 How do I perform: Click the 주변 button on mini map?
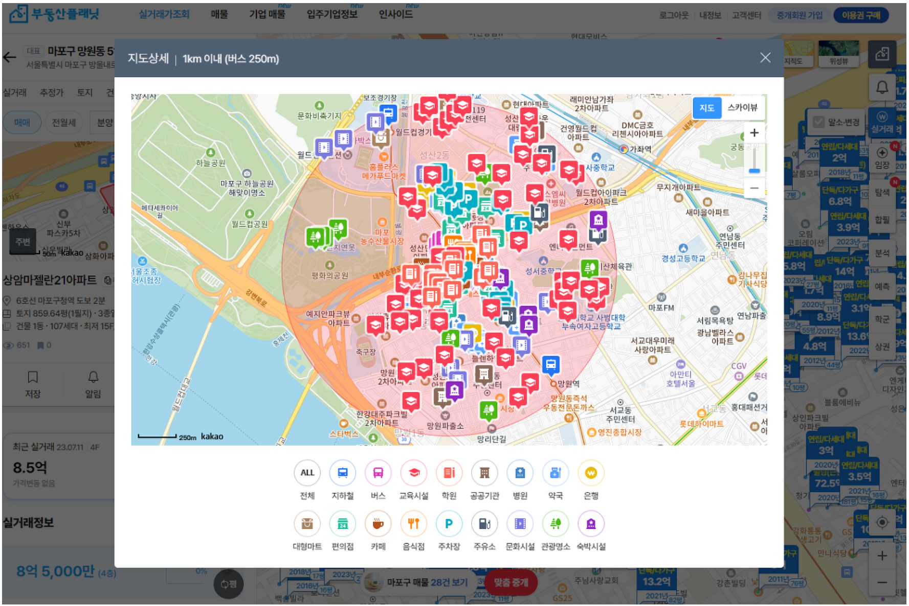[x=23, y=241]
